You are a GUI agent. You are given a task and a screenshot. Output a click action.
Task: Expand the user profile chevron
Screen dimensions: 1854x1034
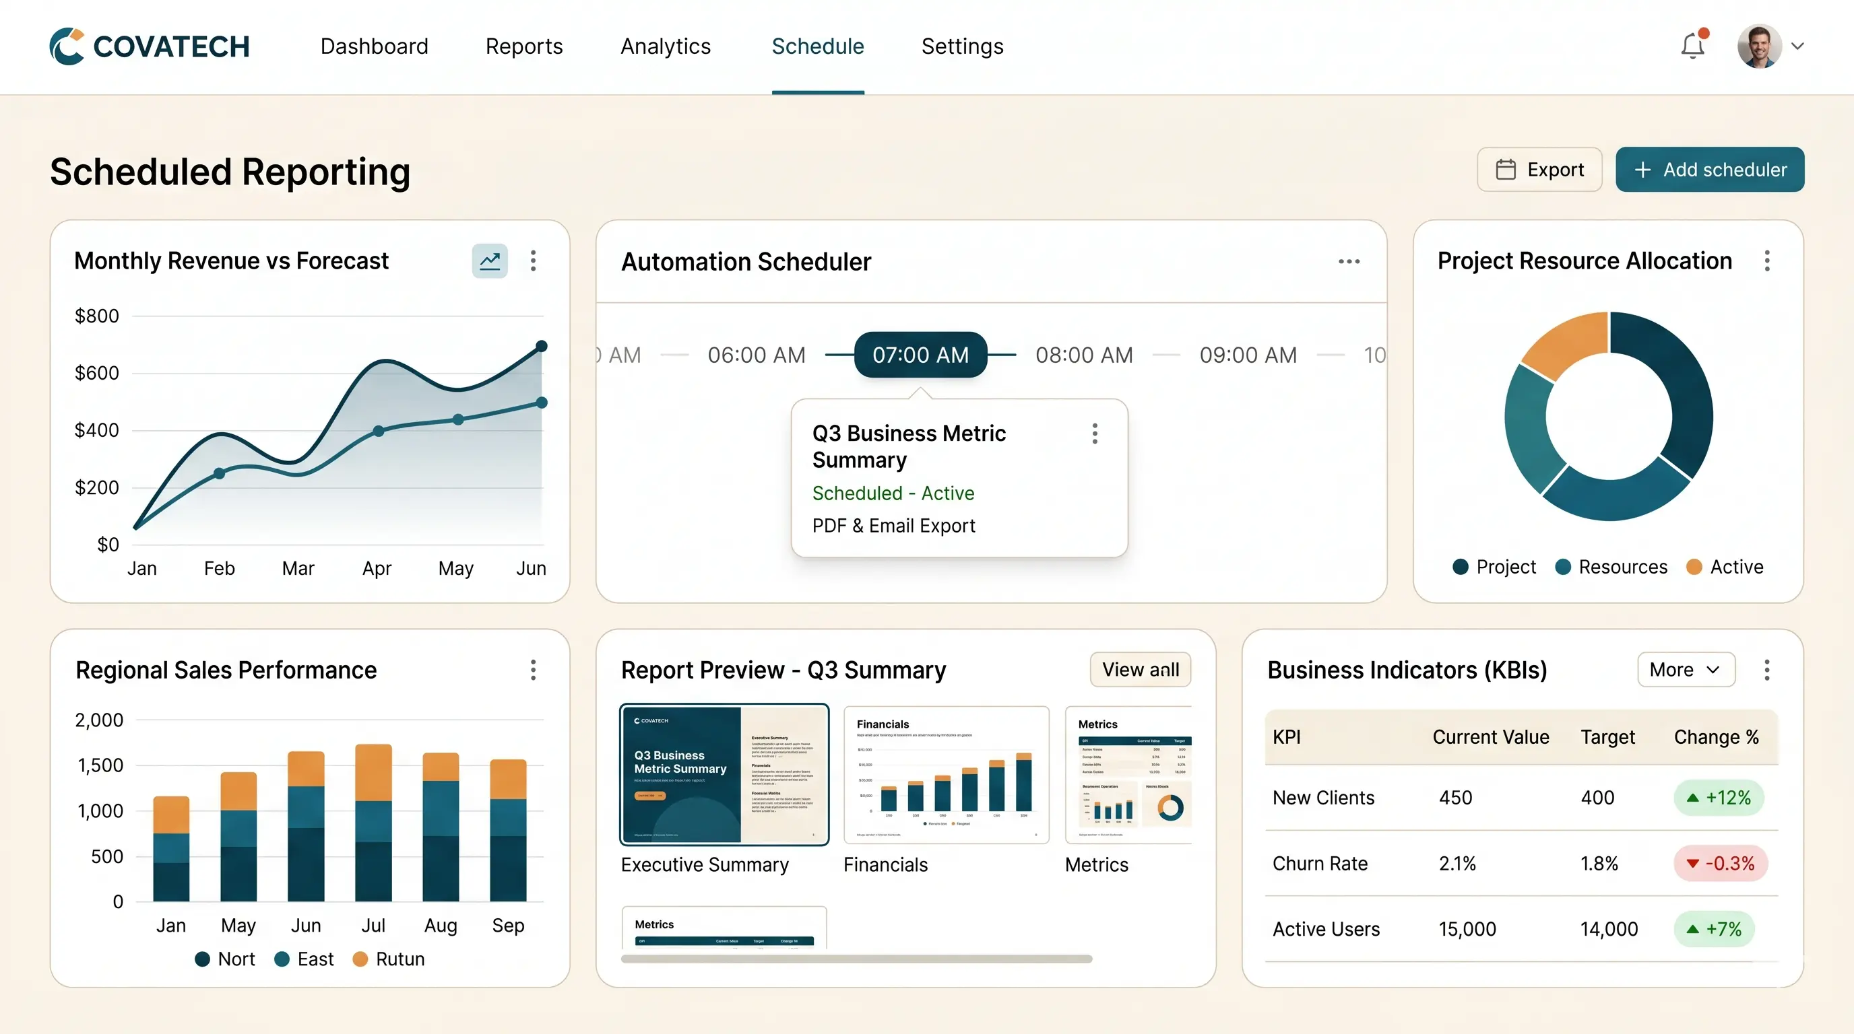1798,46
